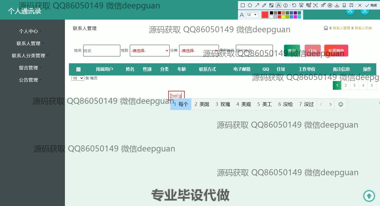Image resolution: width=380 pixels, height=206 pixels.
Task: Open the 分类 category dropdown
Action: click(x=199, y=51)
